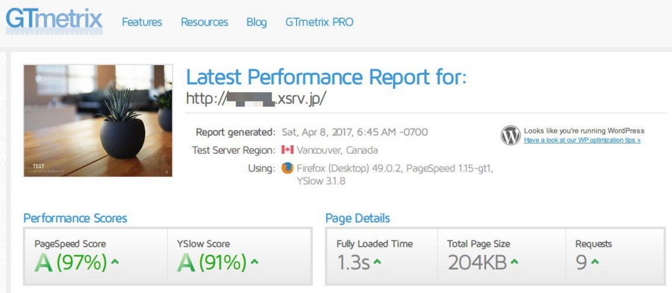Click the GTmetrix logo
The width and height of the screenshot is (672, 293).
(x=54, y=21)
